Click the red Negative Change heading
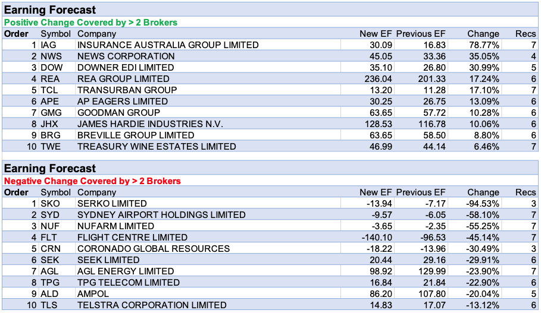541x313 pixels. [92, 181]
